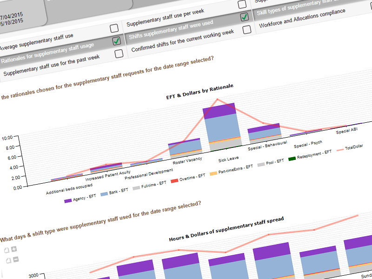Tick Supplementary staff use for the past week

119,54
